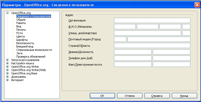Open the Память settings page
This screenshot has width=201, height=102.
click(x=21, y=23)
